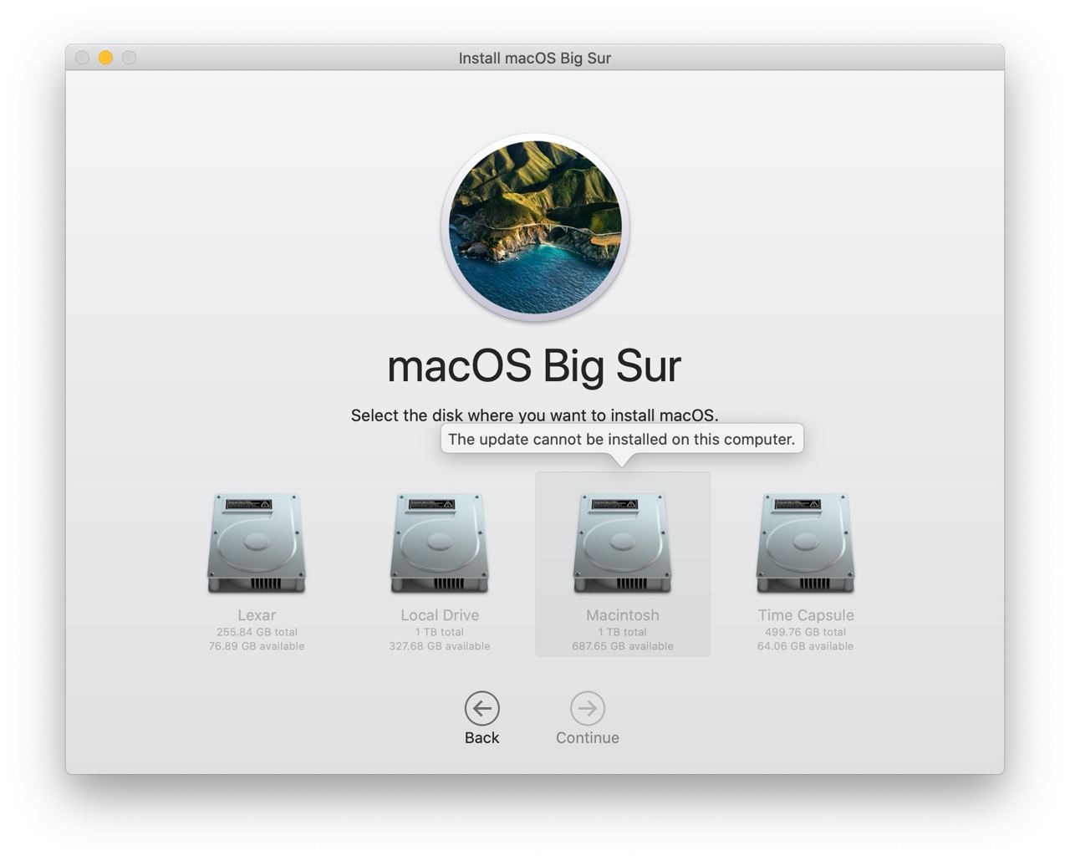Click the 'Macintosh' disk name
This screenshot has height=861, width=1070.
[623, 615]
